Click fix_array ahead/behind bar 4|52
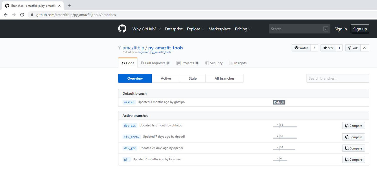Image resolution: width=377 pixels, height=169 pixels. [285, 137]
